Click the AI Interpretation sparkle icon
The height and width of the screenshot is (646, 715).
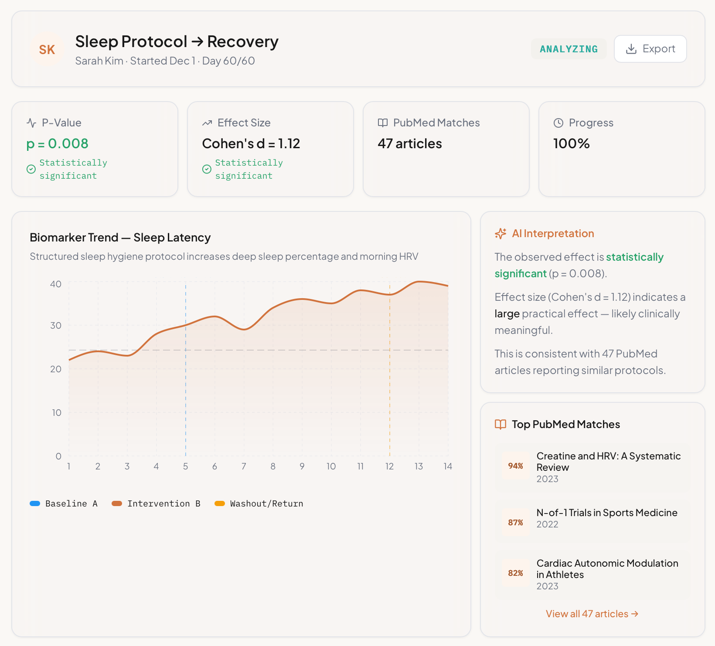pos(500,234)
